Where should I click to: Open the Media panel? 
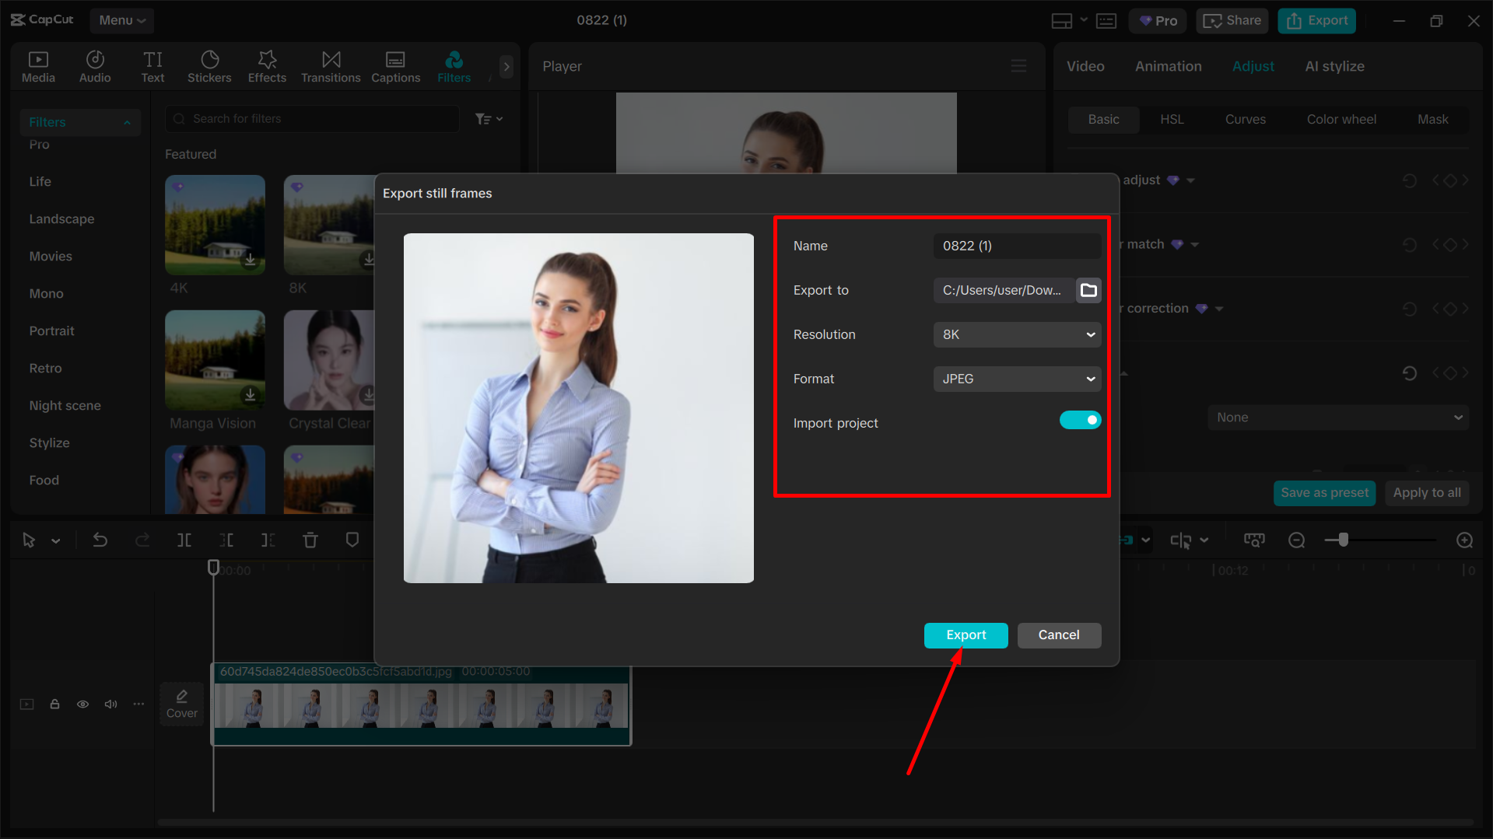point(38,65)
